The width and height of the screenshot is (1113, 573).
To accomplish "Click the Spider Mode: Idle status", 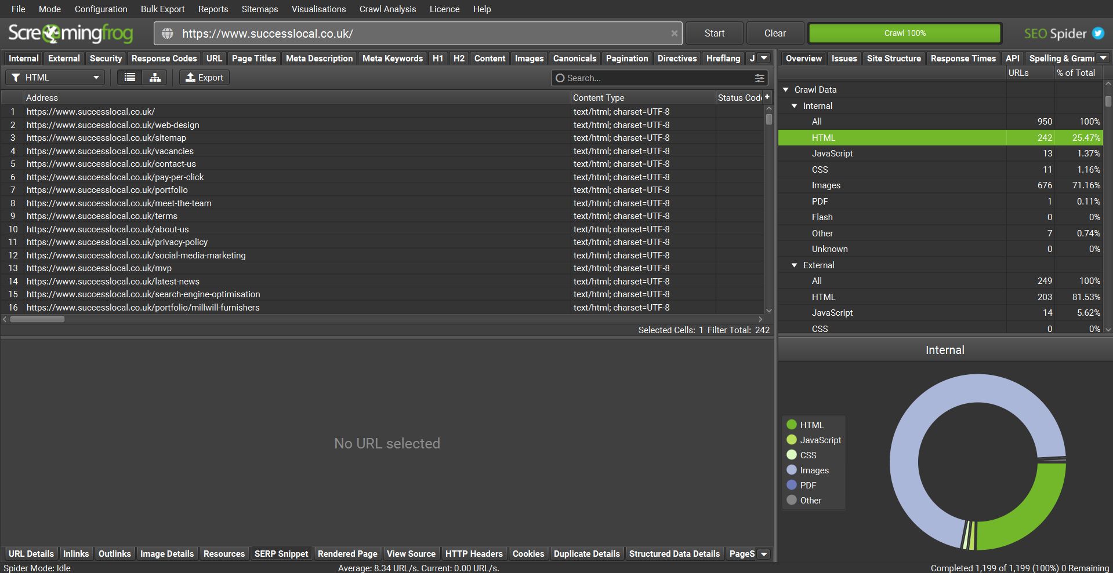I will [37, 568].
